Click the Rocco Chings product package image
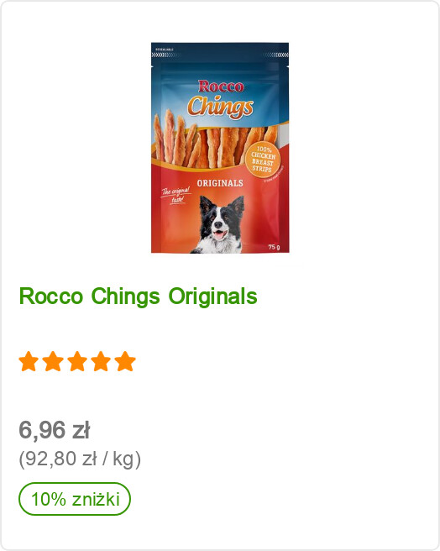 (220, 148)
